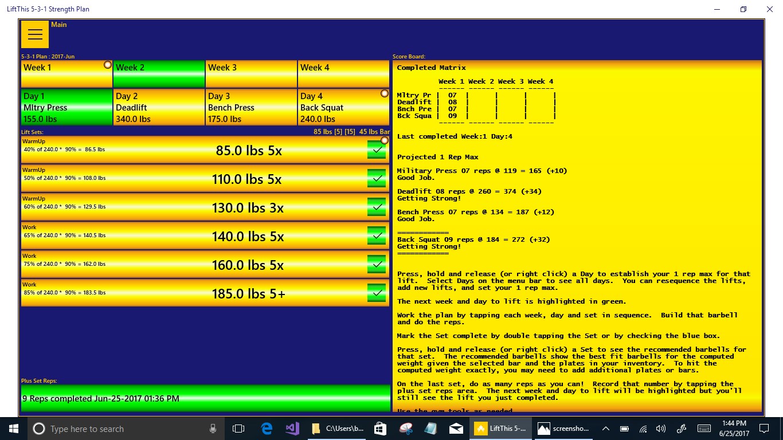This screenshot has height=440, width=783.
Task: Click the volume speaker tray icon
Action: pyautogui.click(x=660, y=429)
